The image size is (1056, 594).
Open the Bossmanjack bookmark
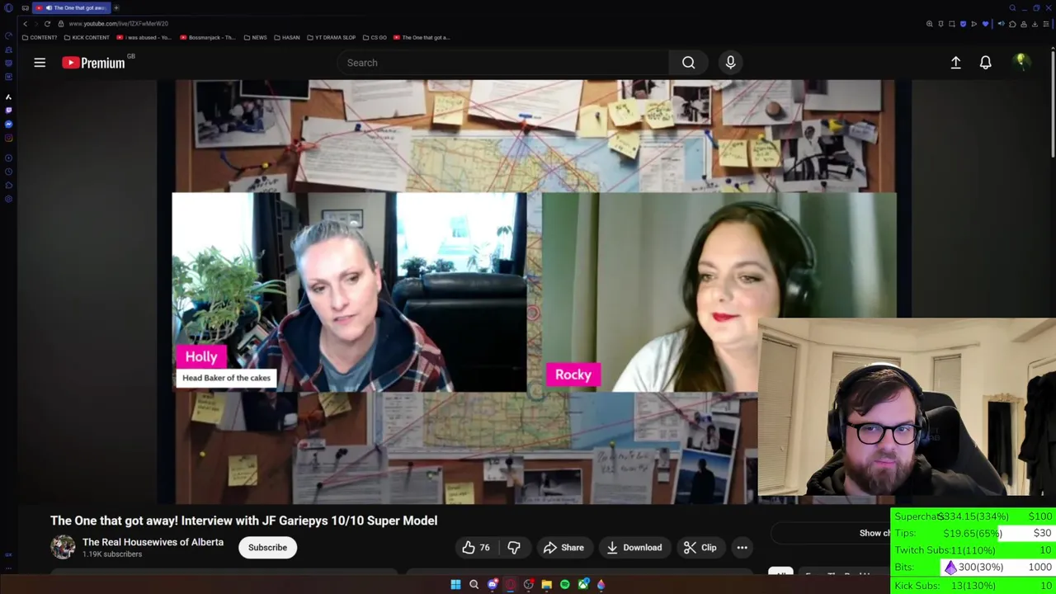(x=208, y=37)
